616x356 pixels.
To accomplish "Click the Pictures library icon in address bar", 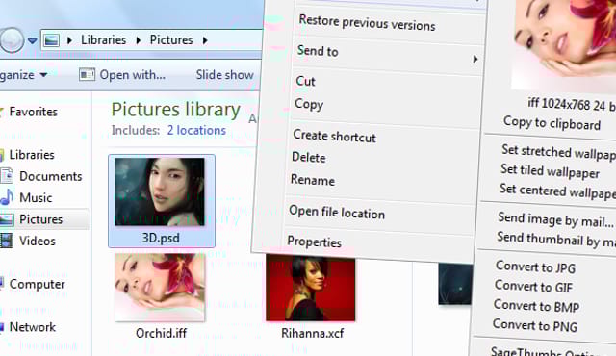I will click(51, 40).
